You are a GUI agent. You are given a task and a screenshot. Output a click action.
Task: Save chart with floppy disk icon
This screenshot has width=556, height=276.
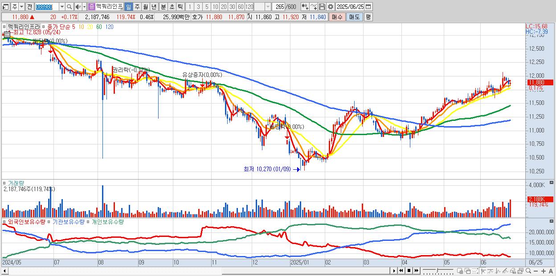pos(322,7)
